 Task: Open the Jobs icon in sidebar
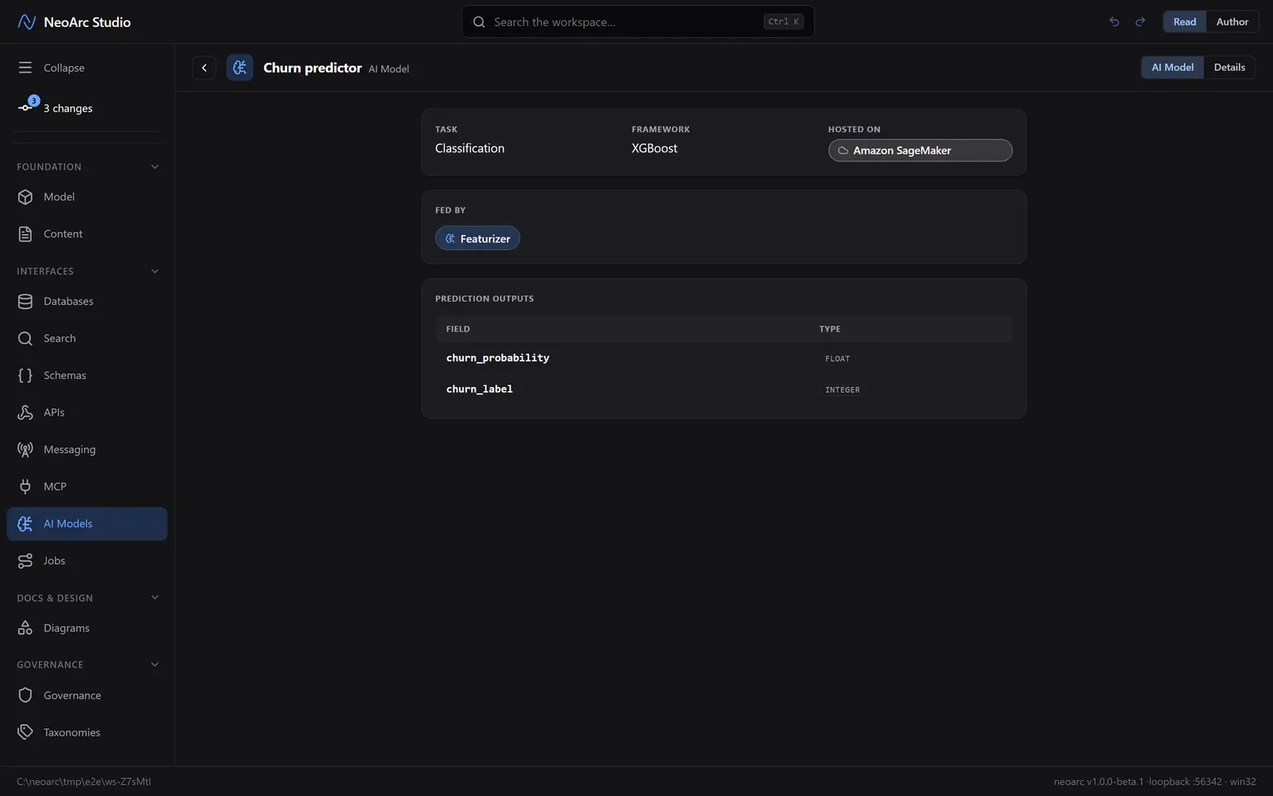coord(25,560)
